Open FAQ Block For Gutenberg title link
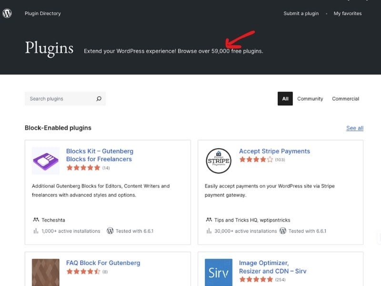The width and height of the screenshot is (381, 286). coord(103,263)
